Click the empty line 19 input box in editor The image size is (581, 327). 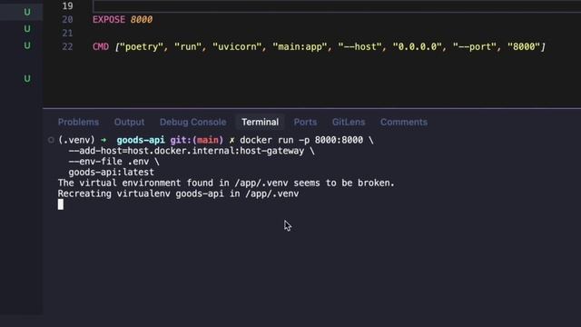(337, 6)
